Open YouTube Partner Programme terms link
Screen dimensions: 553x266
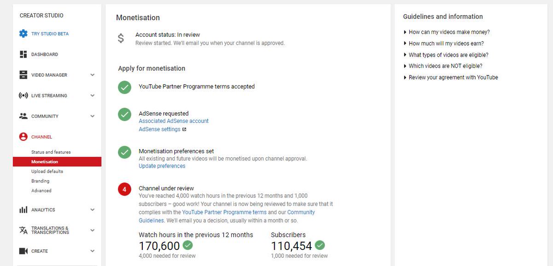click(x=224, y=213)
